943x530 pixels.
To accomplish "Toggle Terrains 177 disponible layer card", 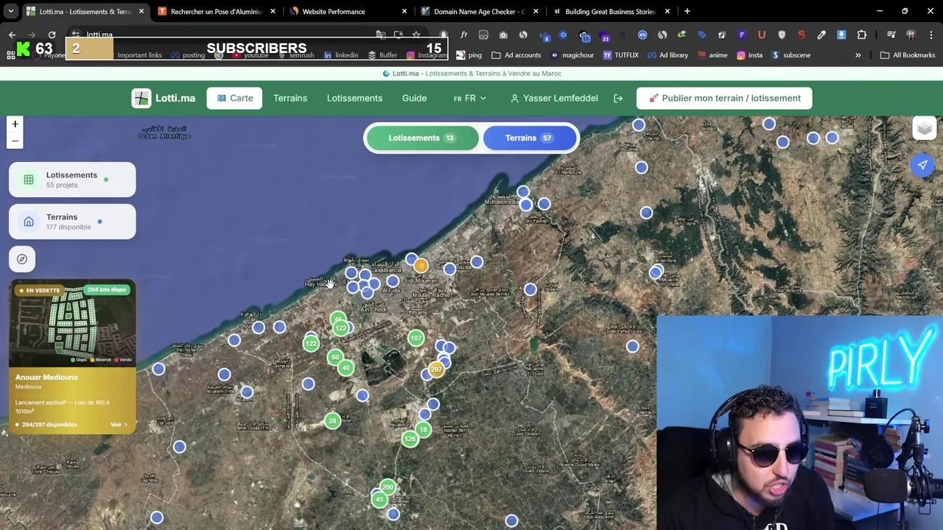I will (x=72, y=222).
